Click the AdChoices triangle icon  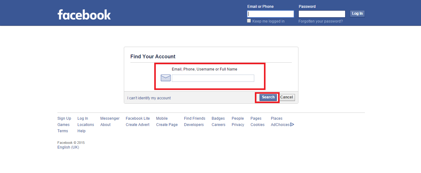292,124
